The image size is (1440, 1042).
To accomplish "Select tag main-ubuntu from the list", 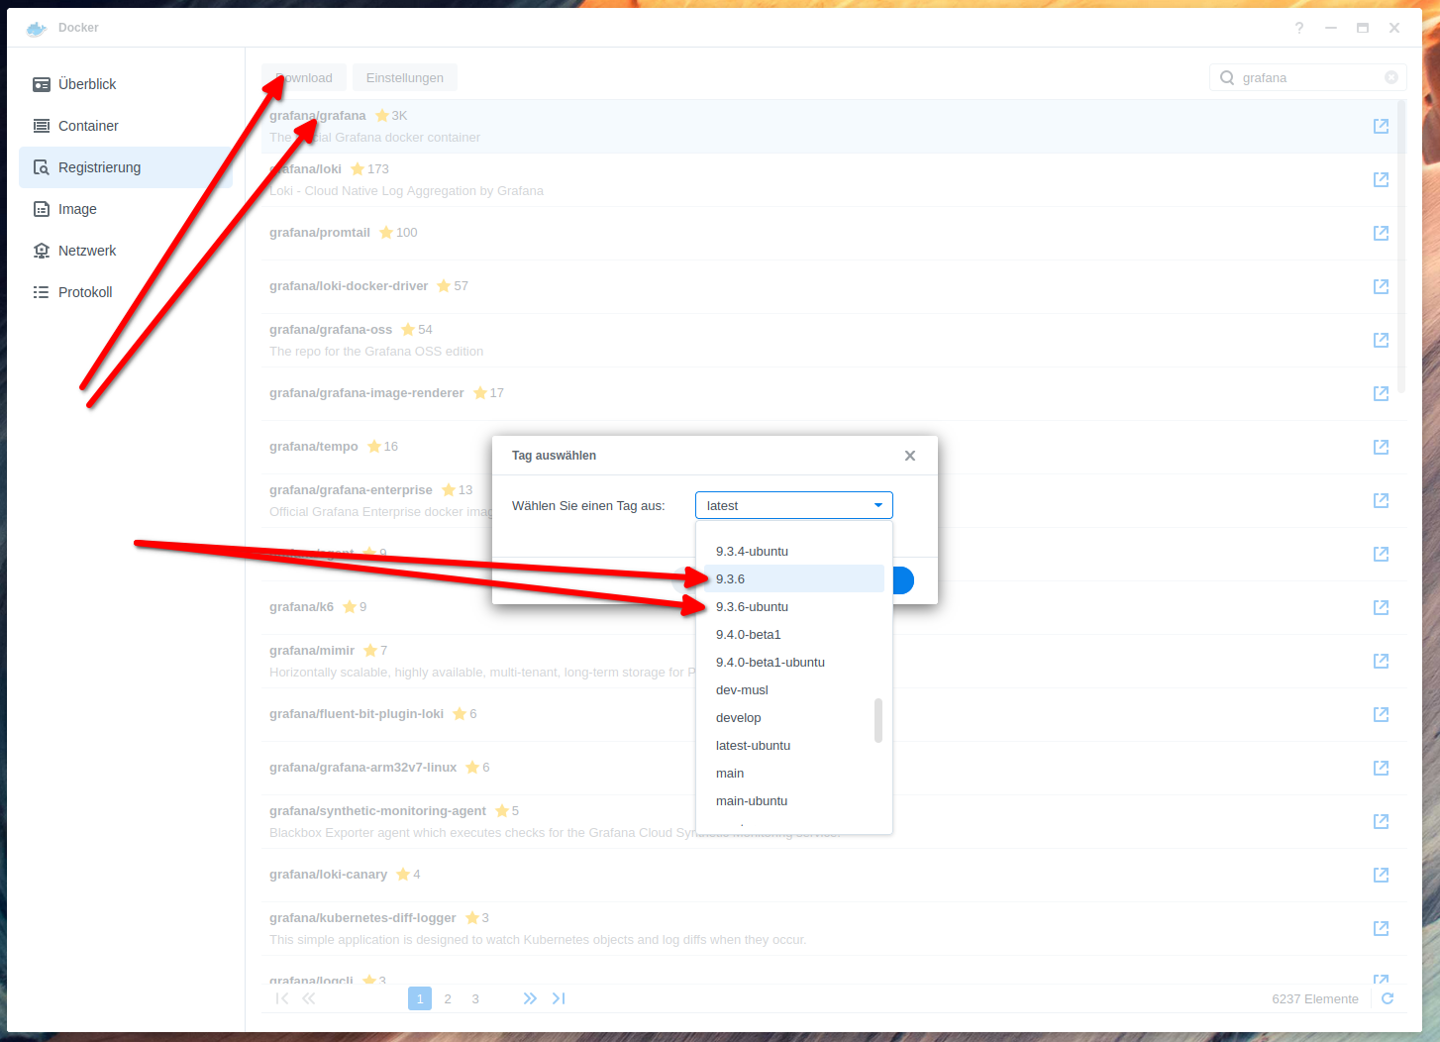I will point(794,800).
